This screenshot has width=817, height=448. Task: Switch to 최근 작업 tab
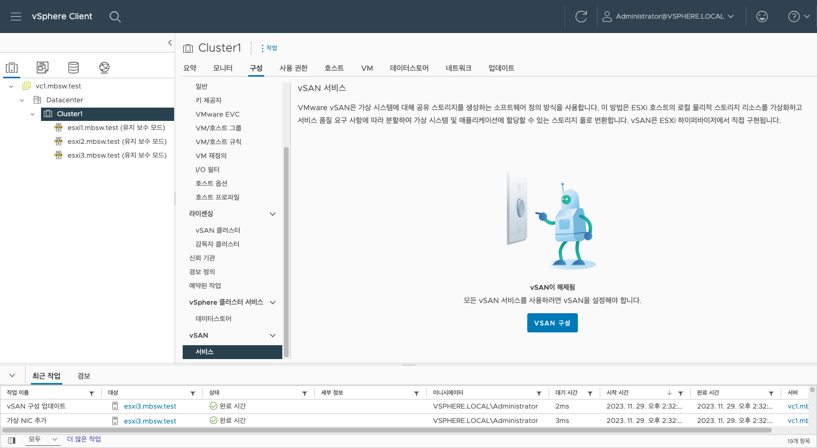coord(46,376)
